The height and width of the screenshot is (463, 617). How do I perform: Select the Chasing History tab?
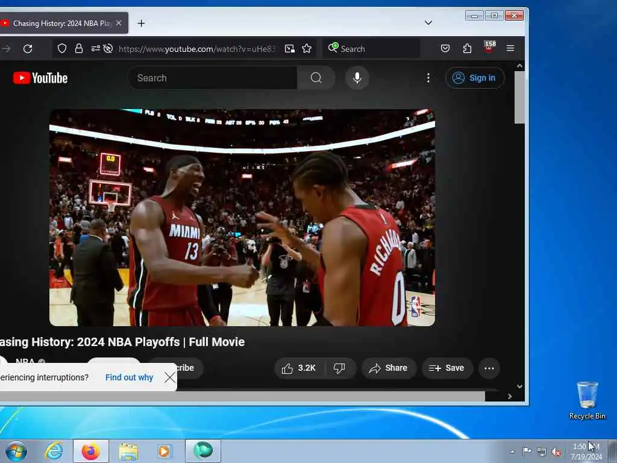click(63, 24)
